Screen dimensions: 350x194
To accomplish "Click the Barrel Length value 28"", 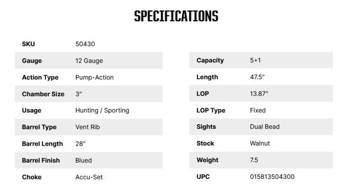I will click(x=80, y=144).
